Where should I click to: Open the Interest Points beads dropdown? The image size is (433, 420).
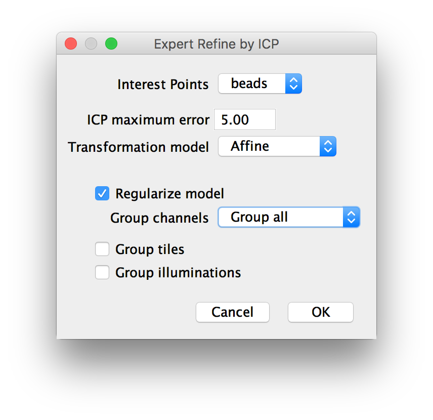[x=260, y=83]
